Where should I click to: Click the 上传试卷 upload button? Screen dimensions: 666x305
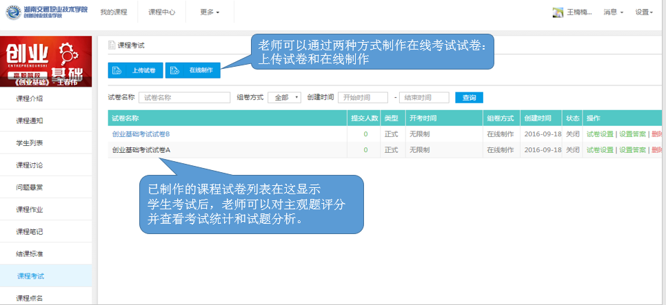pos(135,70)
